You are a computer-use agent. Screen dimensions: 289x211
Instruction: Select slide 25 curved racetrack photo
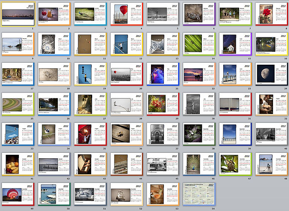tap(18, 104)
